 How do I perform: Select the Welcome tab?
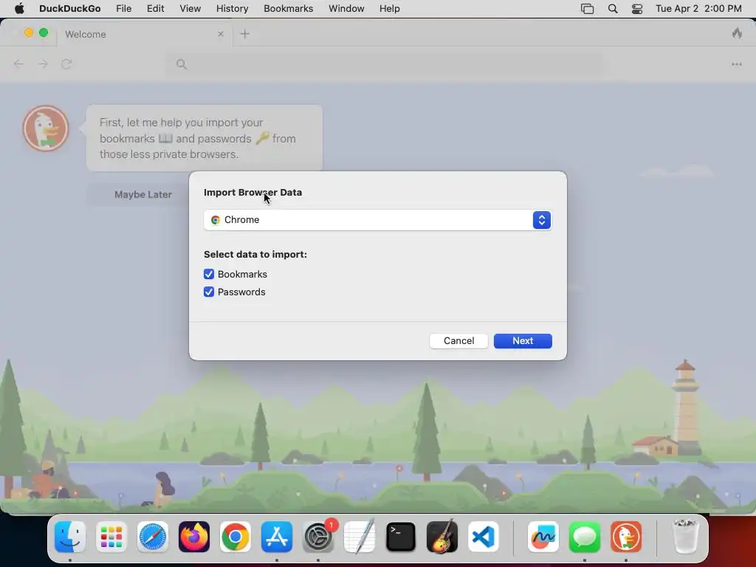pyautogui.click(x=145, y=34)
